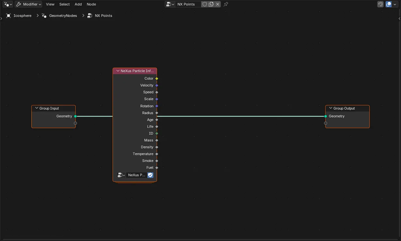Click the ID output socket

tap(157, 133)
